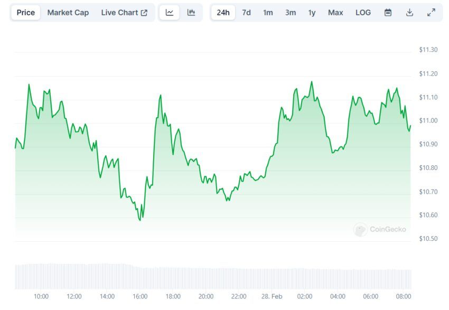Open the calendar date range picker

point(388,13)
